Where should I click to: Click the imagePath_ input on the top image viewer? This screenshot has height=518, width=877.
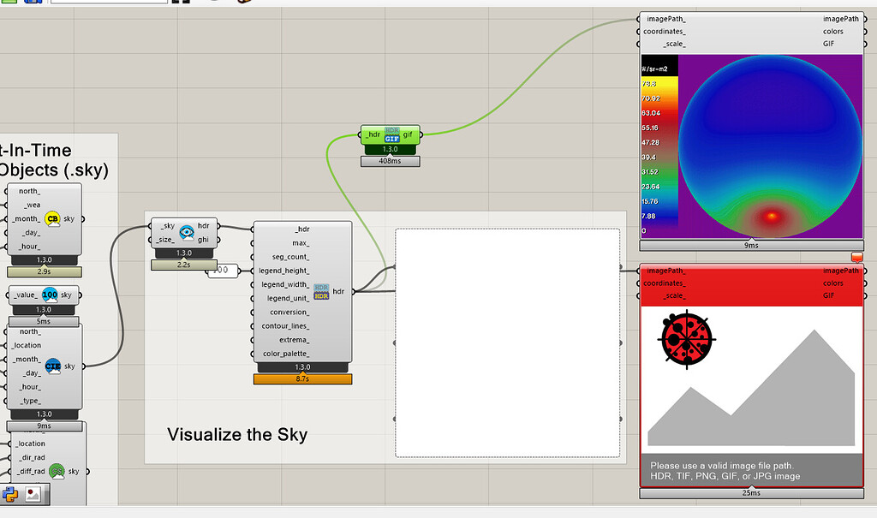[x=668, y=18]
